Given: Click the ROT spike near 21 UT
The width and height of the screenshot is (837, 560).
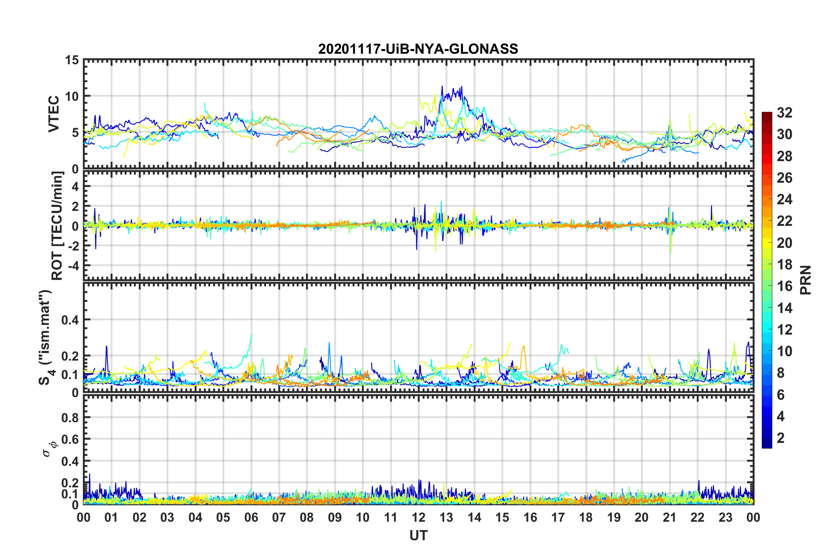Looking at the screenshot, I should click(x=670, y=231).
